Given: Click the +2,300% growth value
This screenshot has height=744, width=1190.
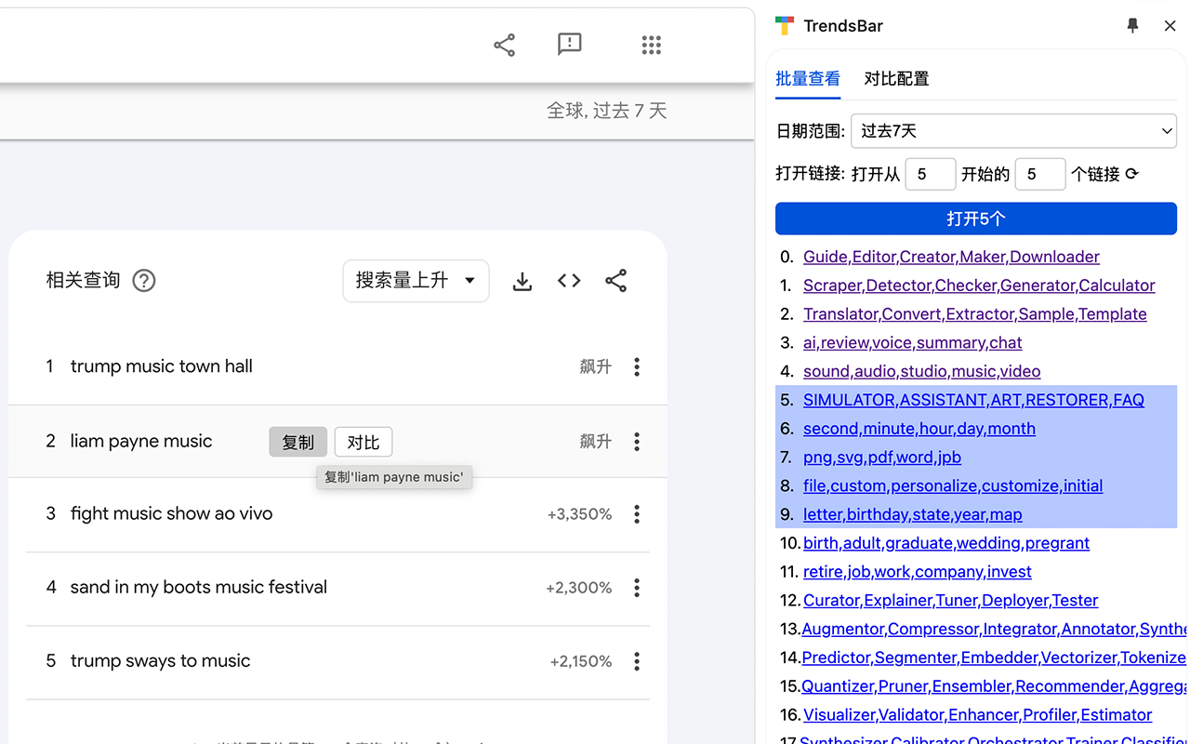Looking at the screenshot, I should (x=578, y=588).
